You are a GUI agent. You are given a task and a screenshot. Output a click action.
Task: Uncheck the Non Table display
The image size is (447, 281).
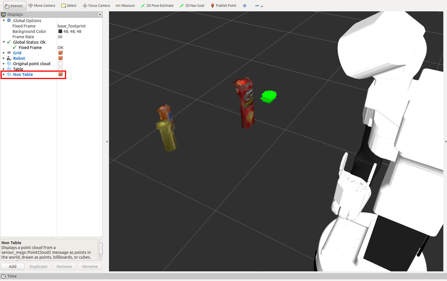pos(60,74)
